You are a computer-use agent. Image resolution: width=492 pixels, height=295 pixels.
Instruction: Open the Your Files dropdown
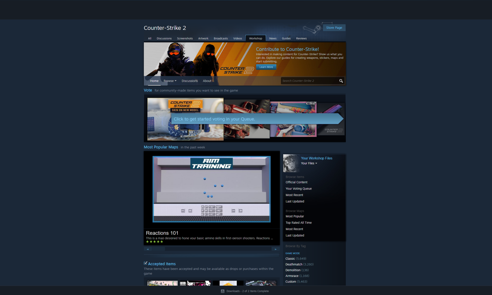pos(309,163)
